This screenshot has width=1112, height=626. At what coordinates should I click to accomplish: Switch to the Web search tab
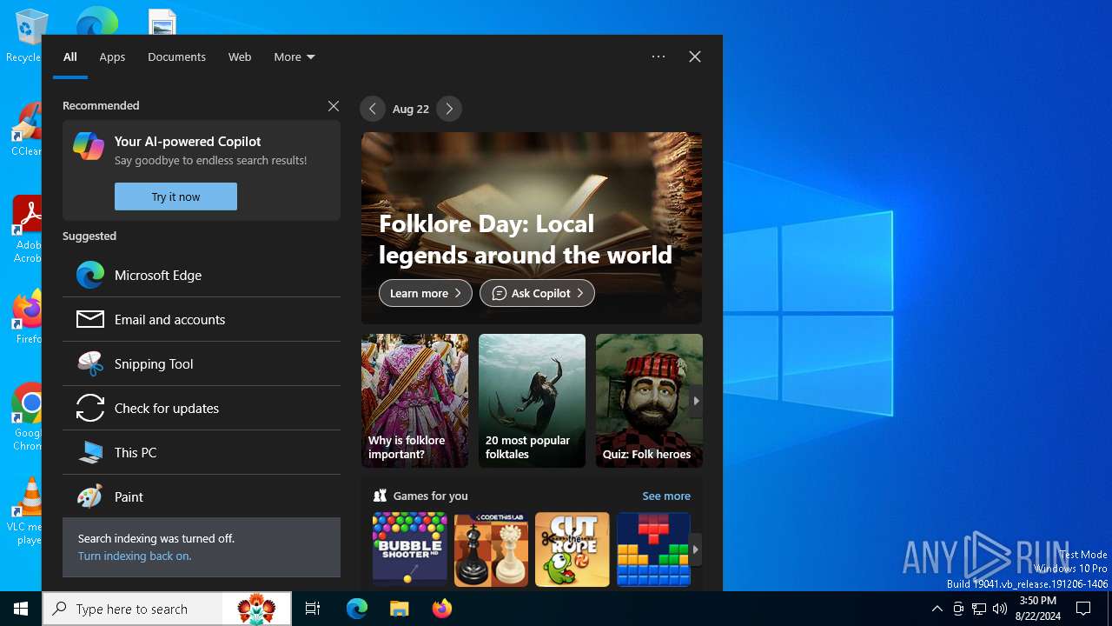pyautogui.click(x=240, y=57)
